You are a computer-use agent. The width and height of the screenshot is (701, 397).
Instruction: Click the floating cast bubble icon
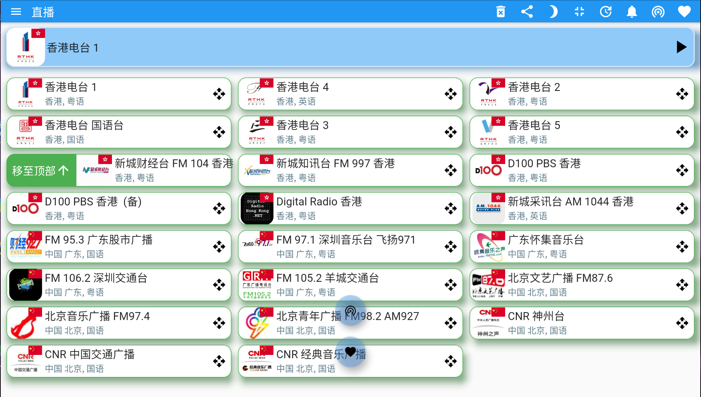coord(350,311)
